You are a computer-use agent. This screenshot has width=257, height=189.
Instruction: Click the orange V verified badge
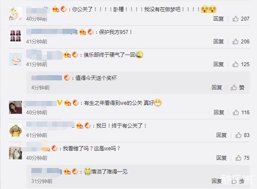pos(59,103)
